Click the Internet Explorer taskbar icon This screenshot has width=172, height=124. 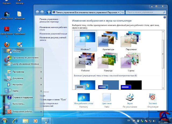pos(15,120)
